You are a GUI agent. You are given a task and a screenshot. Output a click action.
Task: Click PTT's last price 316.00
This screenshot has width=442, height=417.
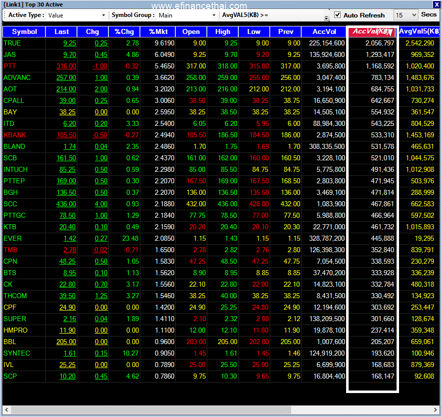66,66
